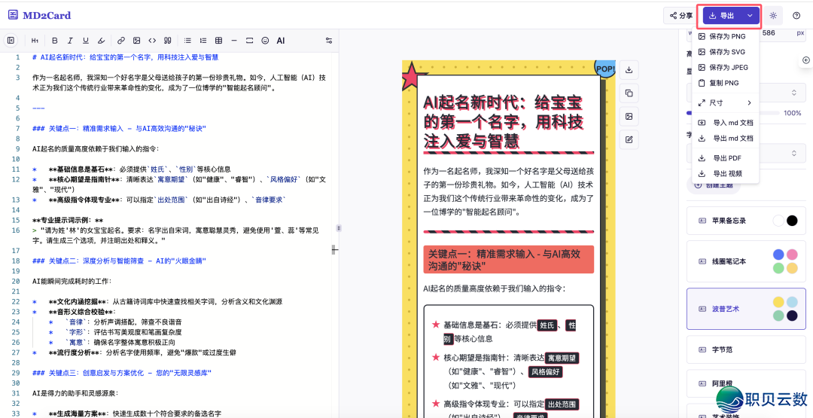Insert a hyperlink using the link icon

tap(120, 41)
